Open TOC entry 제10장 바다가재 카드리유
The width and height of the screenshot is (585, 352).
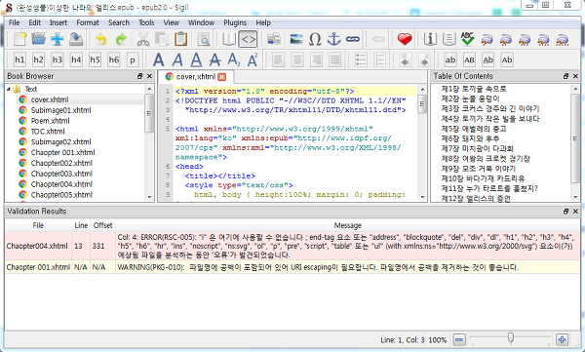(483, 178)
